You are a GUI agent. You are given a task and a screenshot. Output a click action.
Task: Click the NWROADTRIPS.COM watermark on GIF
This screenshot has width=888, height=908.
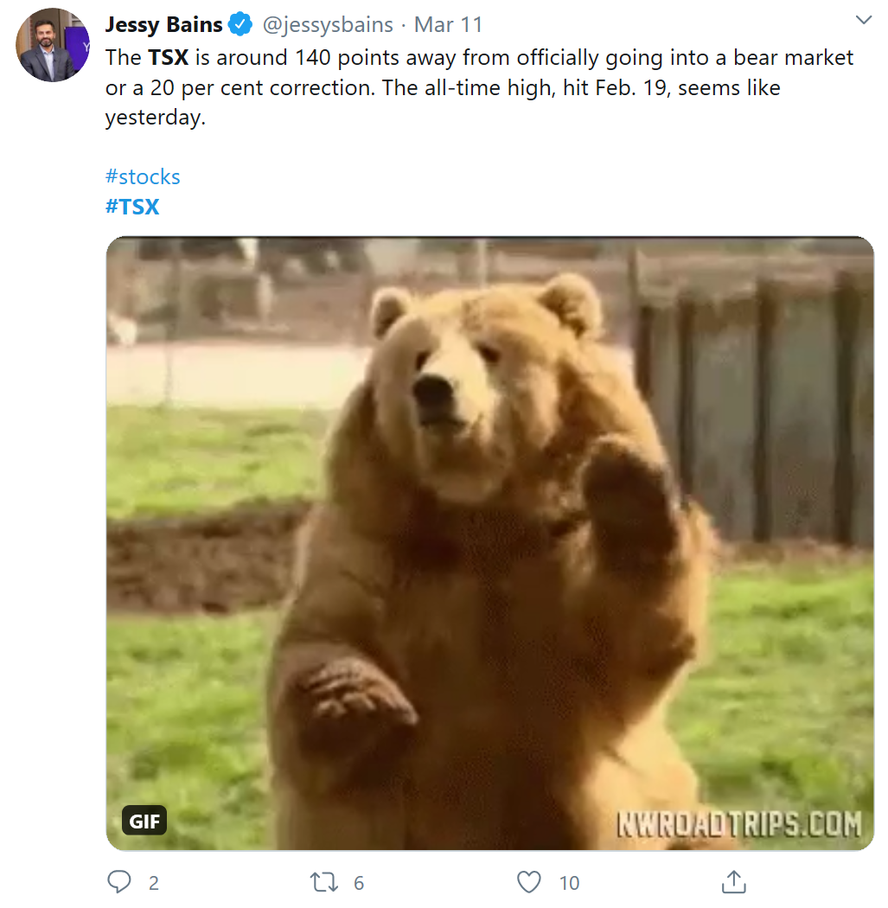[x=738, y=823]
